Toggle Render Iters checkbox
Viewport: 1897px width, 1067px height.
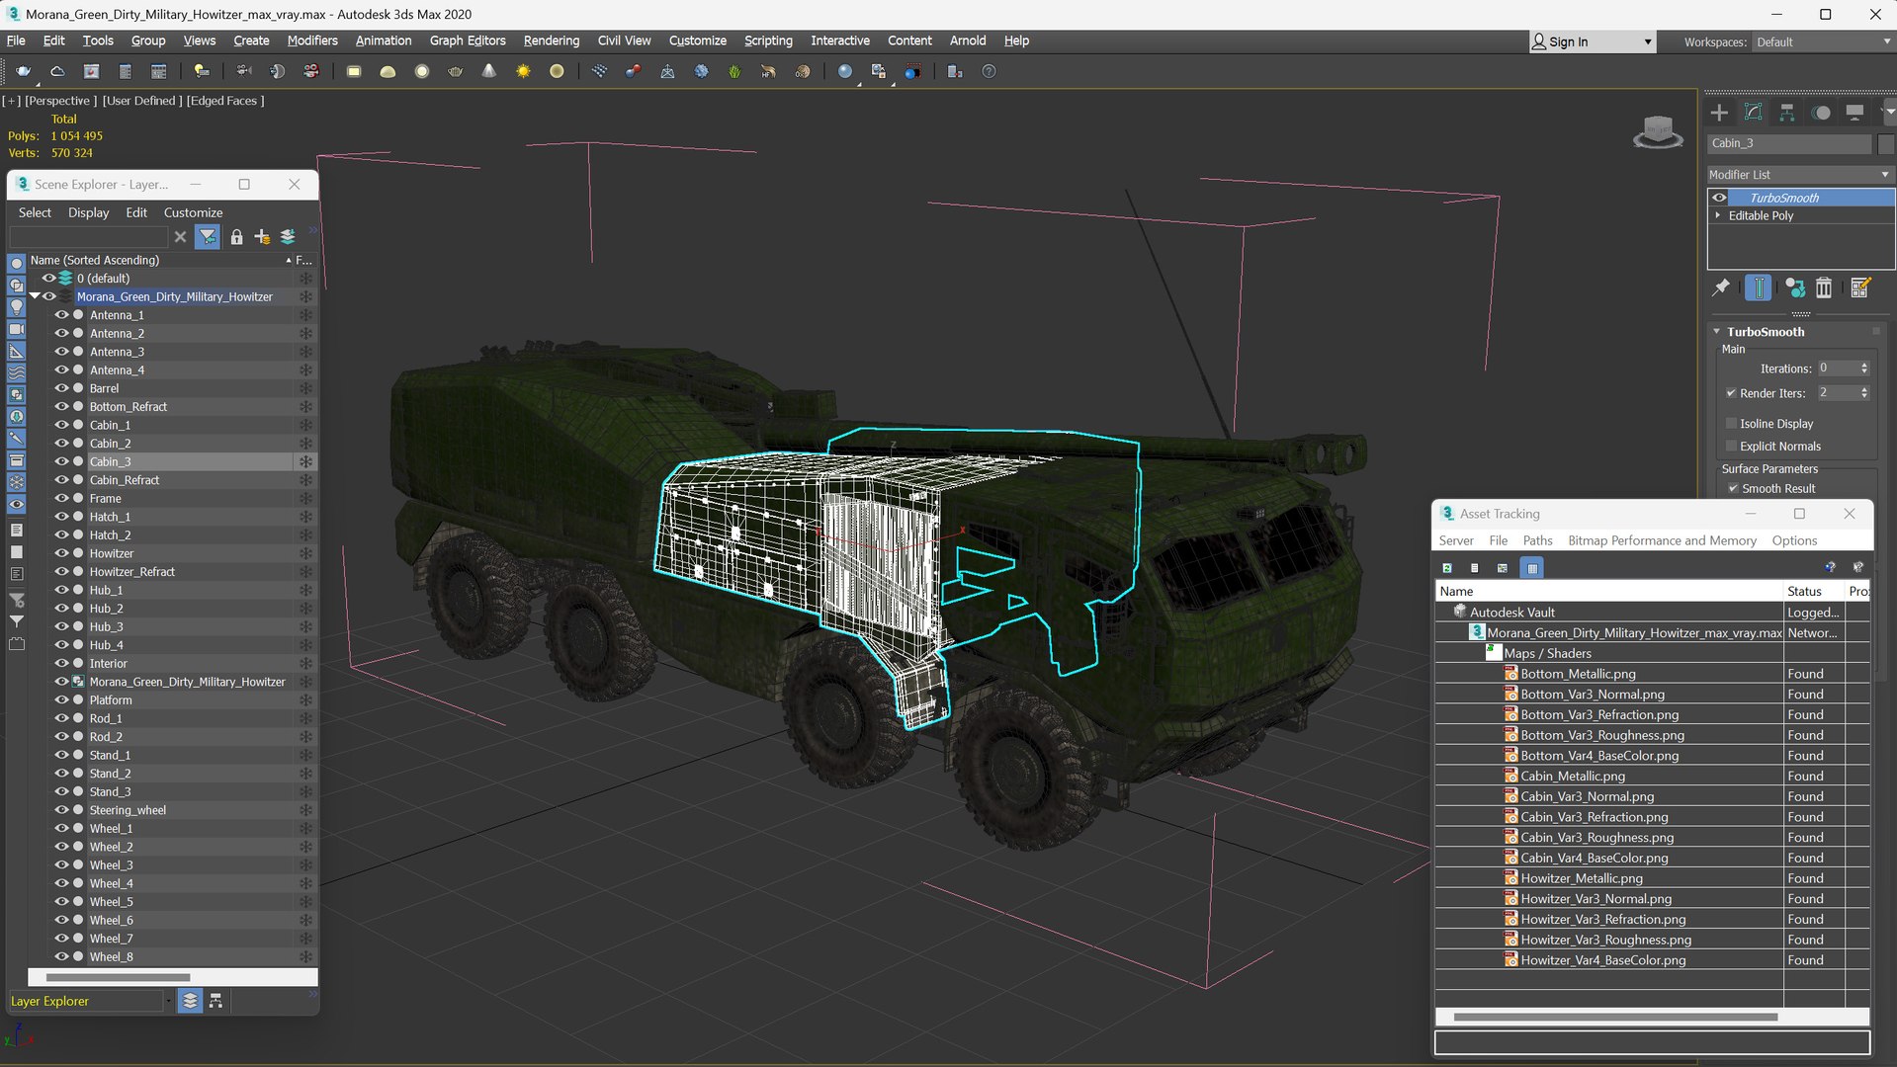[1731, 393]
